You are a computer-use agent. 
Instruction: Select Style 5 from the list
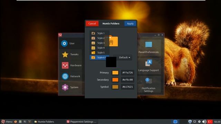tap(99, 53)
